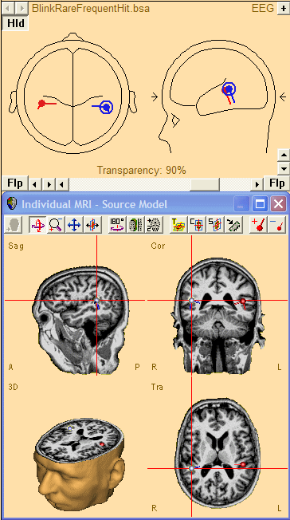Click the horizontal-arrows slice shift tool

coord(92,225)
